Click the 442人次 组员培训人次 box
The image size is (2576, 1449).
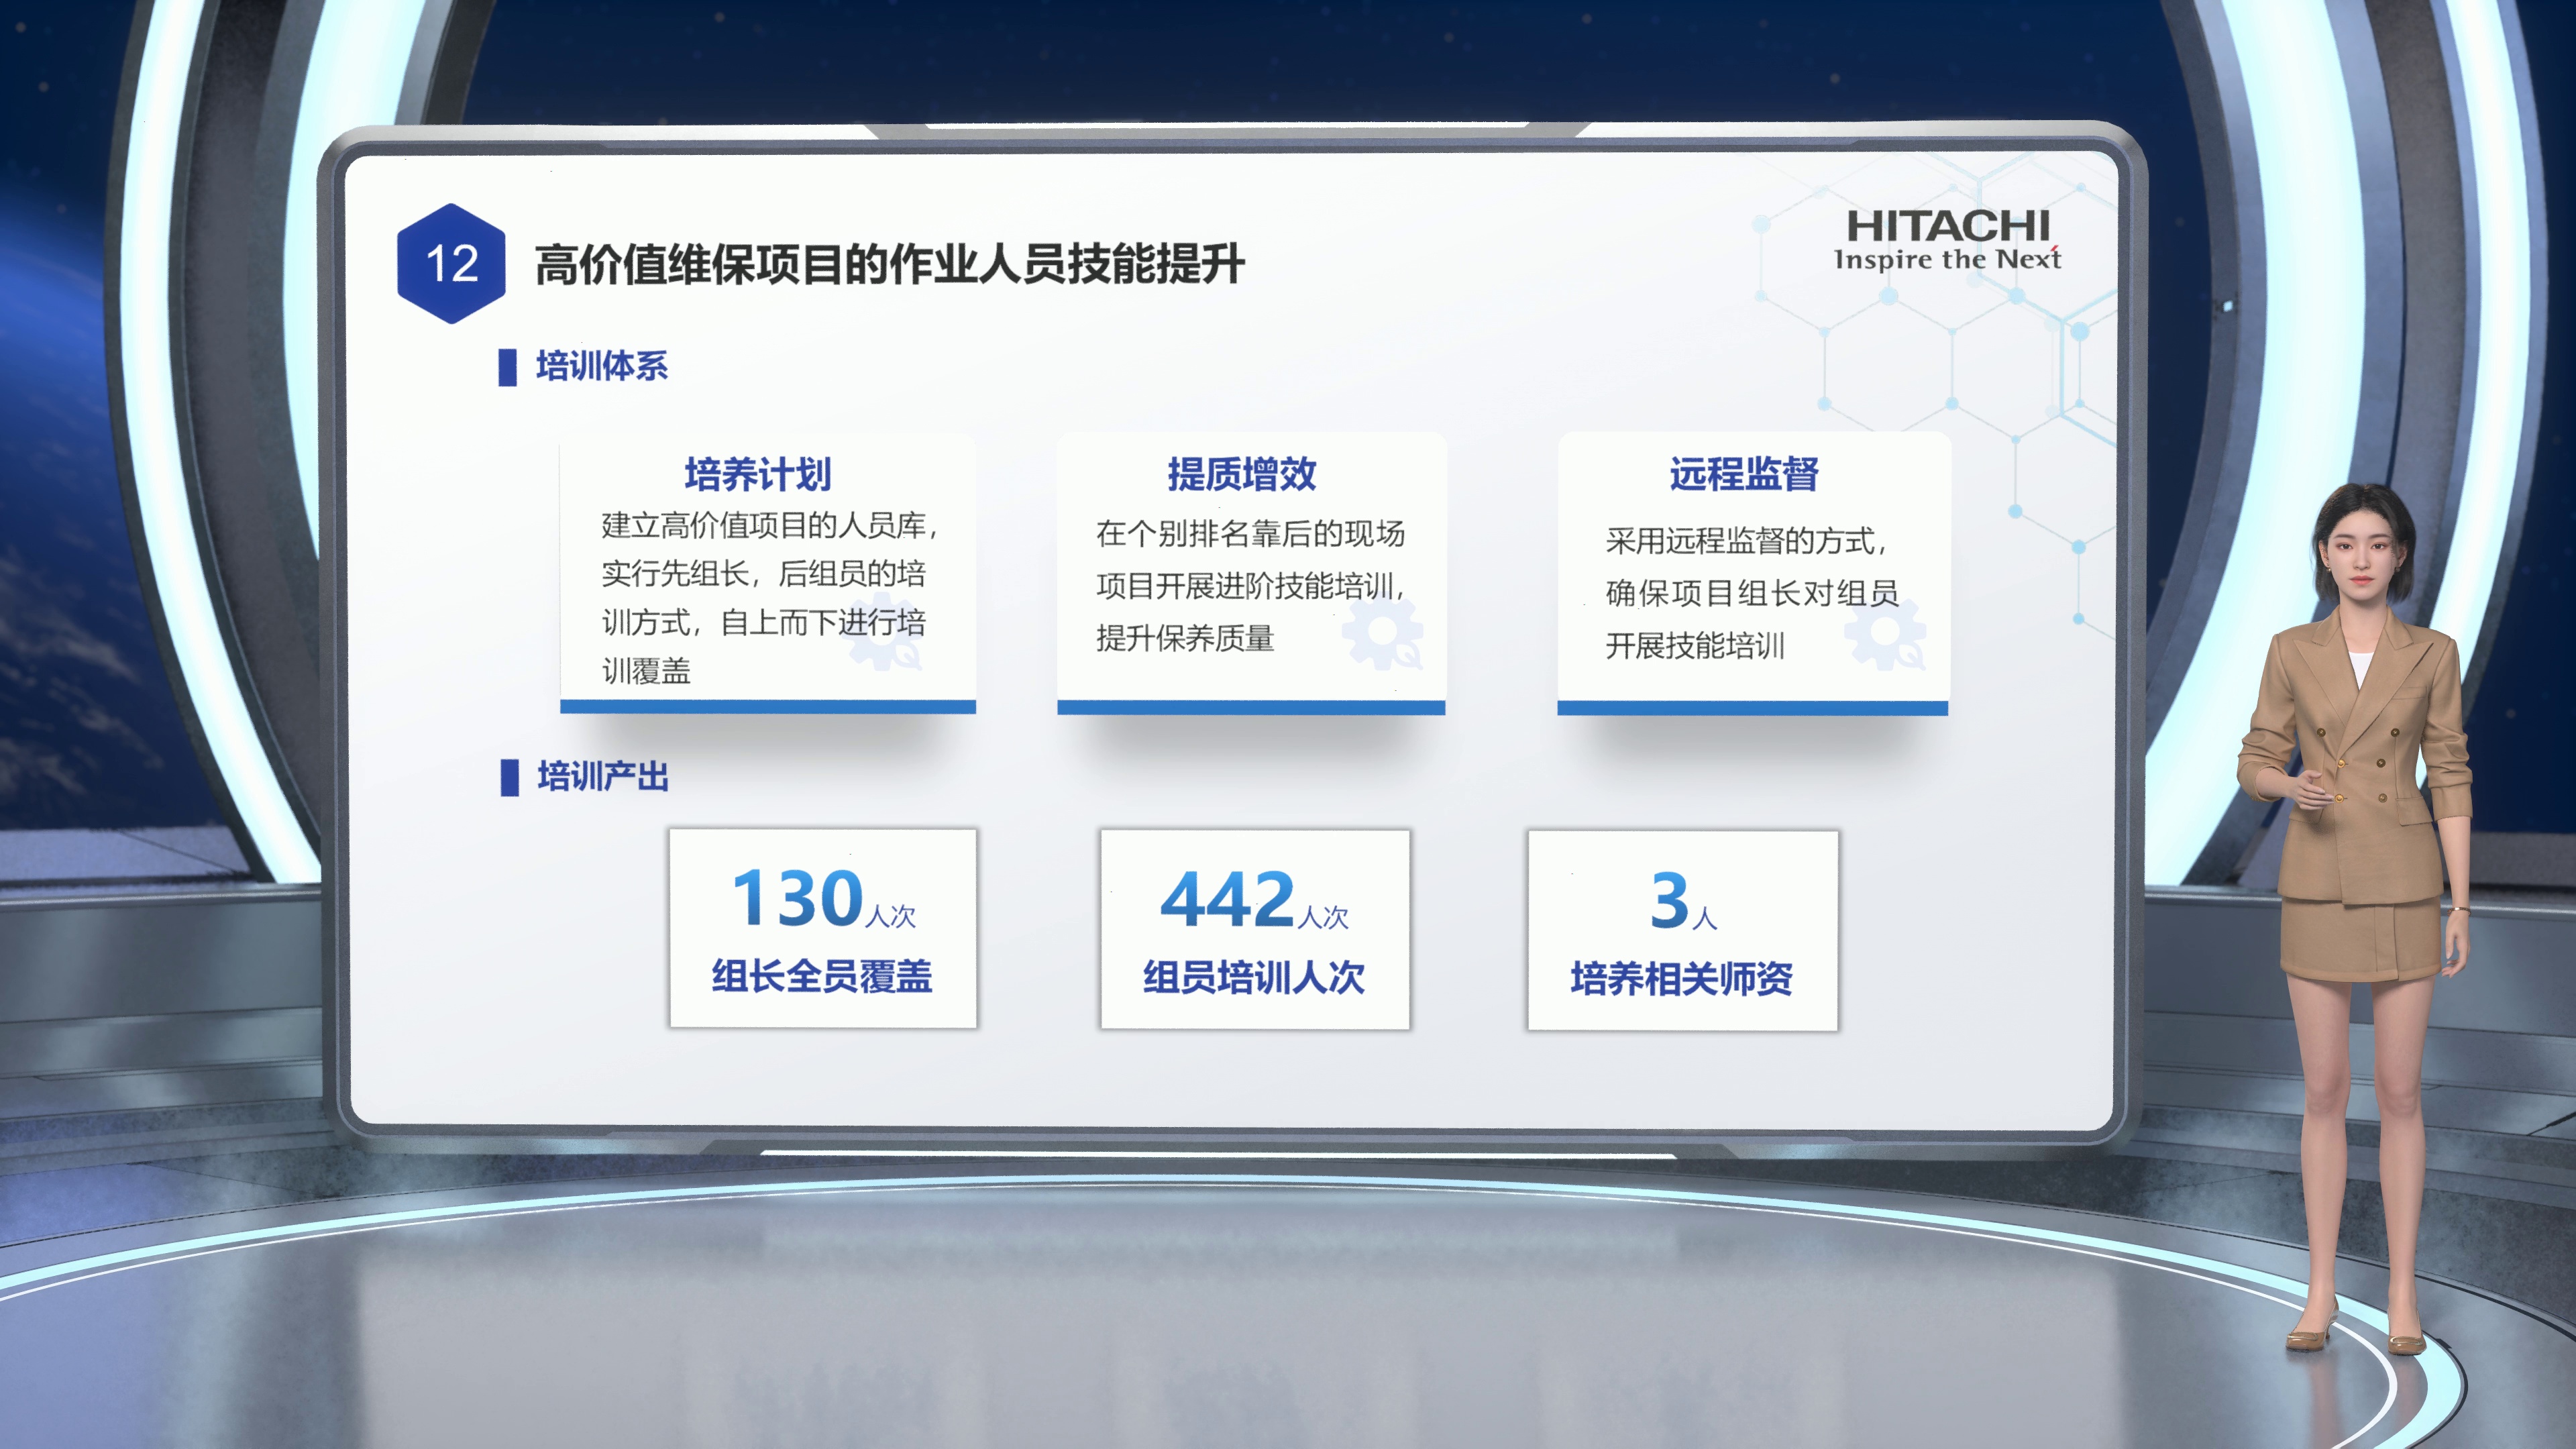(1255, 929)
